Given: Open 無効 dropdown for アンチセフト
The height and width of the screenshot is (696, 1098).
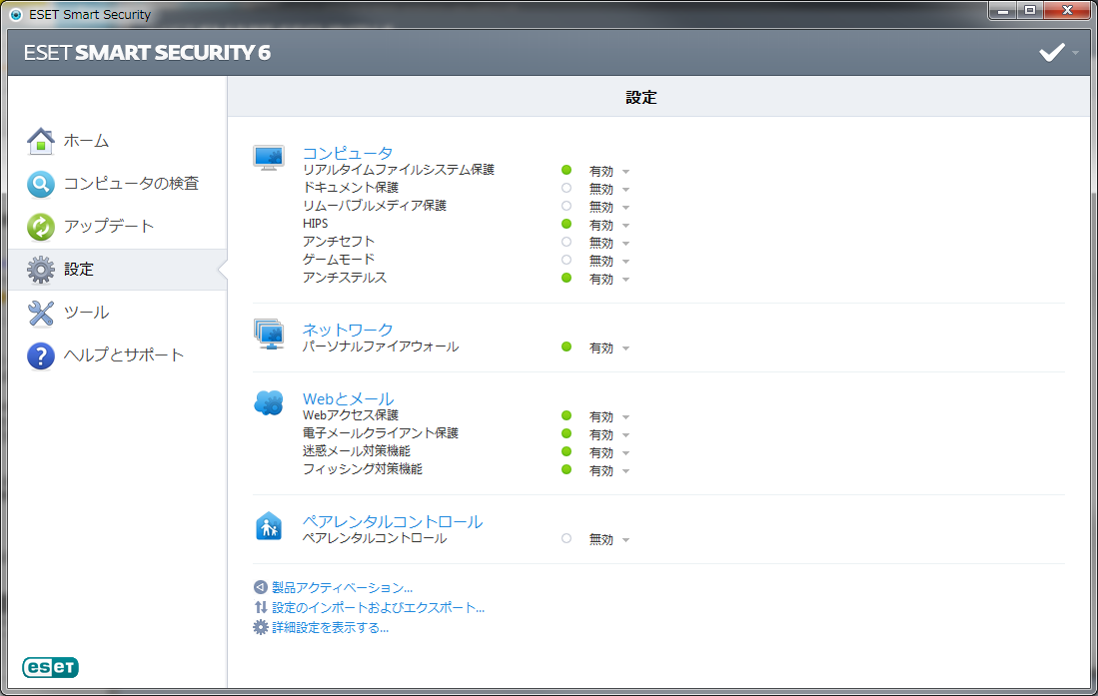Looking at the screenshot, I should 609,243.
